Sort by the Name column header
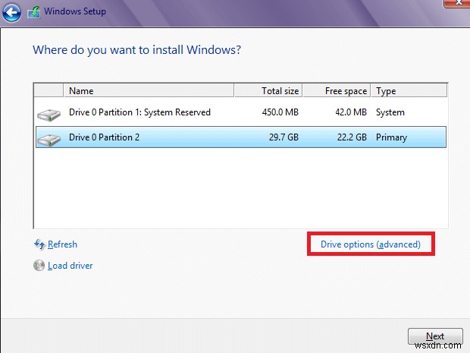 [x=149, y=91]
